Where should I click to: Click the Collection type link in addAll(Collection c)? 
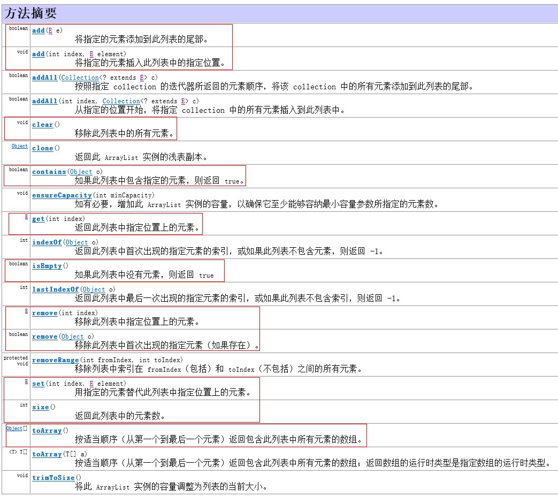(80, 78)
